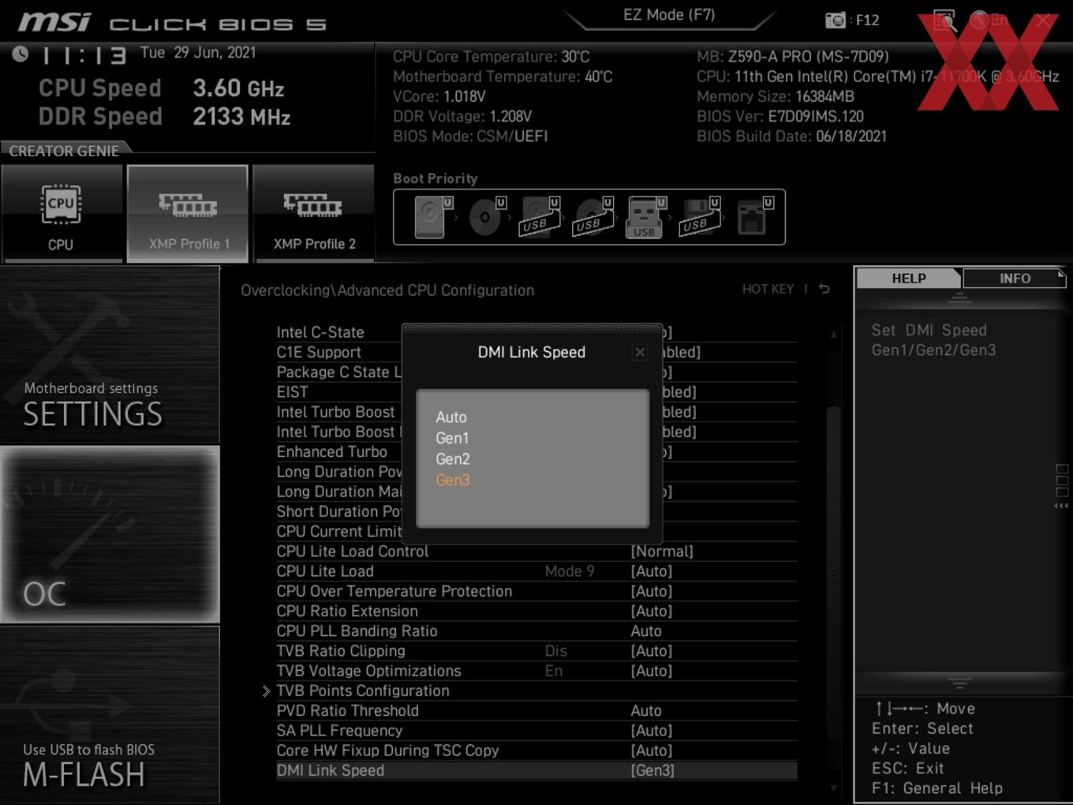This screenshot has height=805, width=1073.
Task: Select hard disk boot priority device
Action: click(x=431, y=217)
